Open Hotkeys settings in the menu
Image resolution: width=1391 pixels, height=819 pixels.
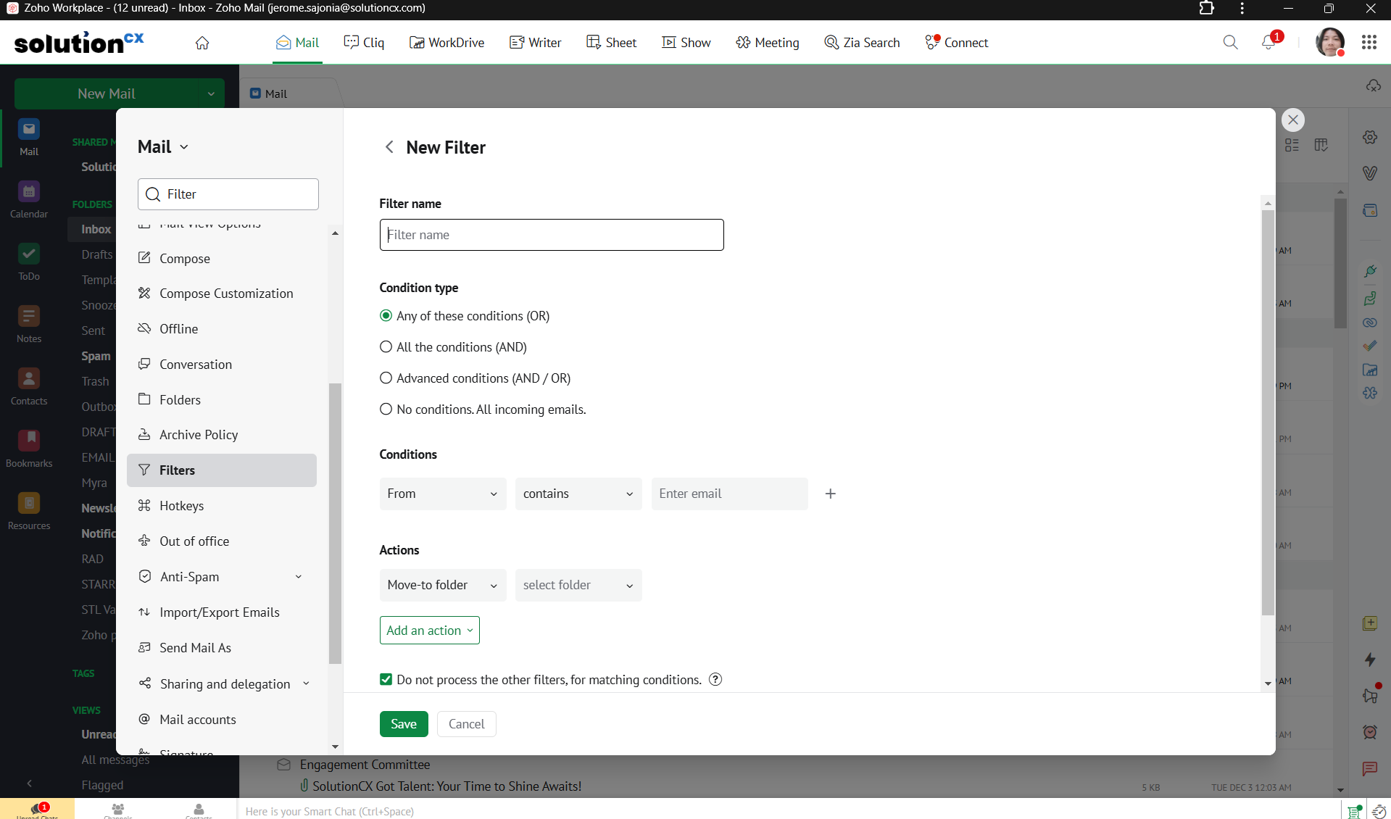click(181, 506)
